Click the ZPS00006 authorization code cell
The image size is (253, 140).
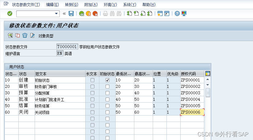[x=192, y=112]
